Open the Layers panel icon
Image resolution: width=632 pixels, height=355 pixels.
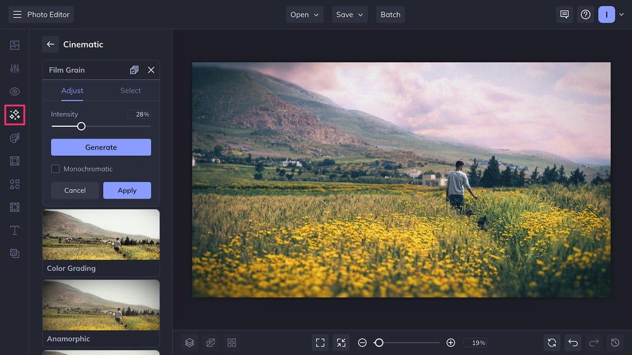pos(189,342)
